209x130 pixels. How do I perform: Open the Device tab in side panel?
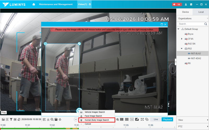[185, 12]
